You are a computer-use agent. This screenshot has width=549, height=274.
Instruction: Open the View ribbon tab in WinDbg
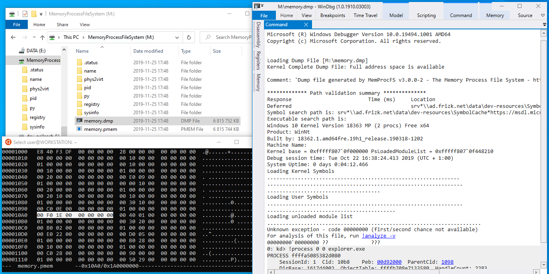coord(306,15)
